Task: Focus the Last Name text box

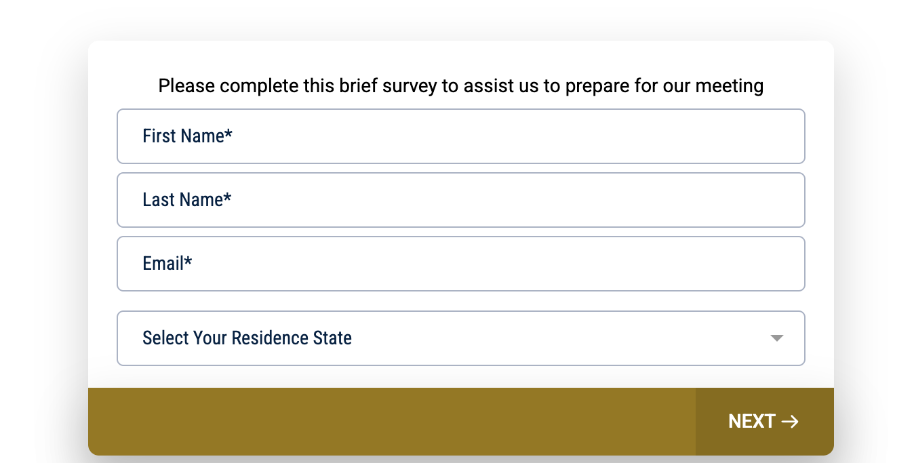Action: click(461, 200)
